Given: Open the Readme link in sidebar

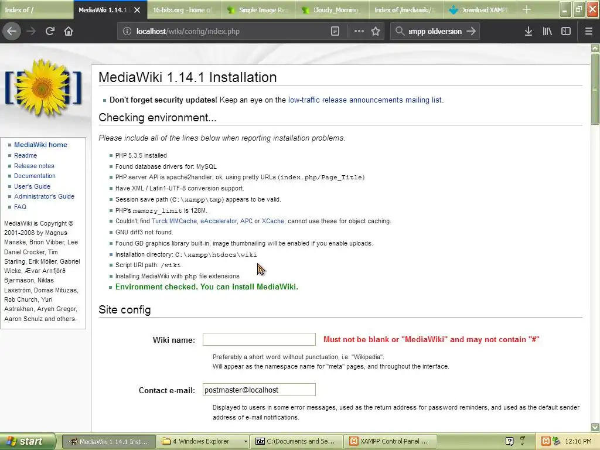Looking at the screenshot, I should tap(26, 155).
